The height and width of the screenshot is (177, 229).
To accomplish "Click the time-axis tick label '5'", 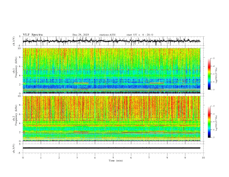I will pos(113,158).
